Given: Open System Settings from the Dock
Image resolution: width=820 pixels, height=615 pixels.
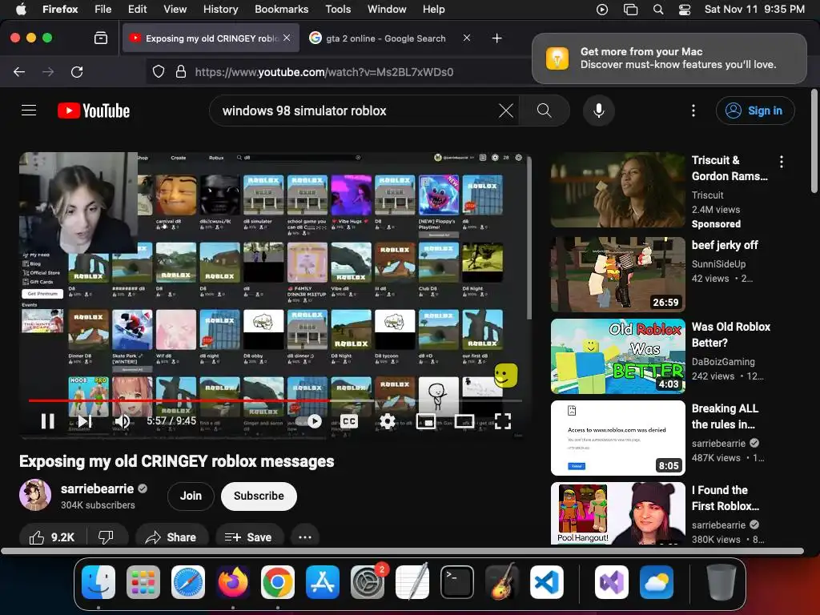Looking at the screenshot, I should coord(368,582).
